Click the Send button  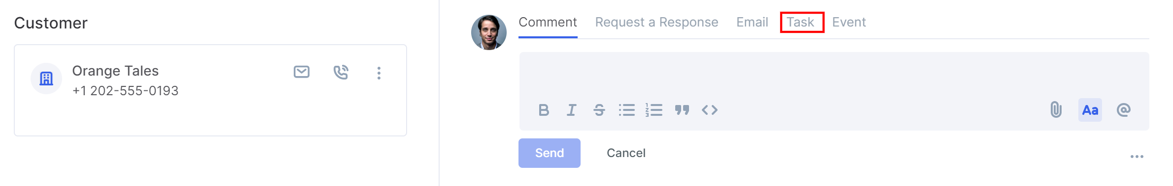tap(550, 153)
